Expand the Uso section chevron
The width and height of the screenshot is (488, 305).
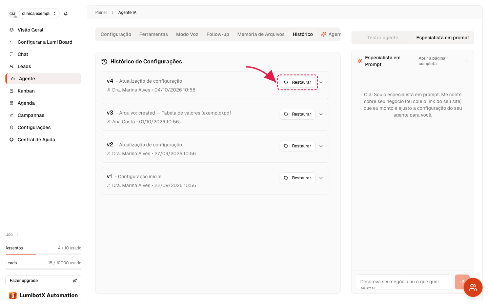(x=18, y=235)
